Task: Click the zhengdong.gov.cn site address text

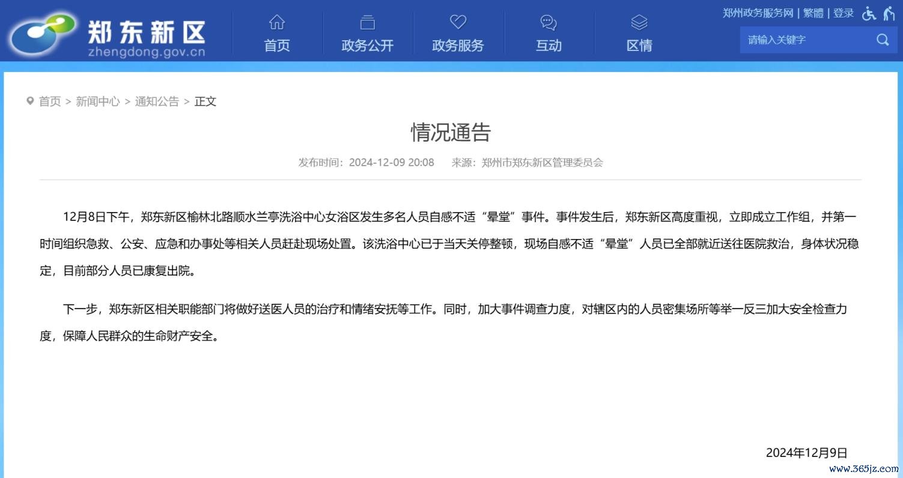Action: 147,52
